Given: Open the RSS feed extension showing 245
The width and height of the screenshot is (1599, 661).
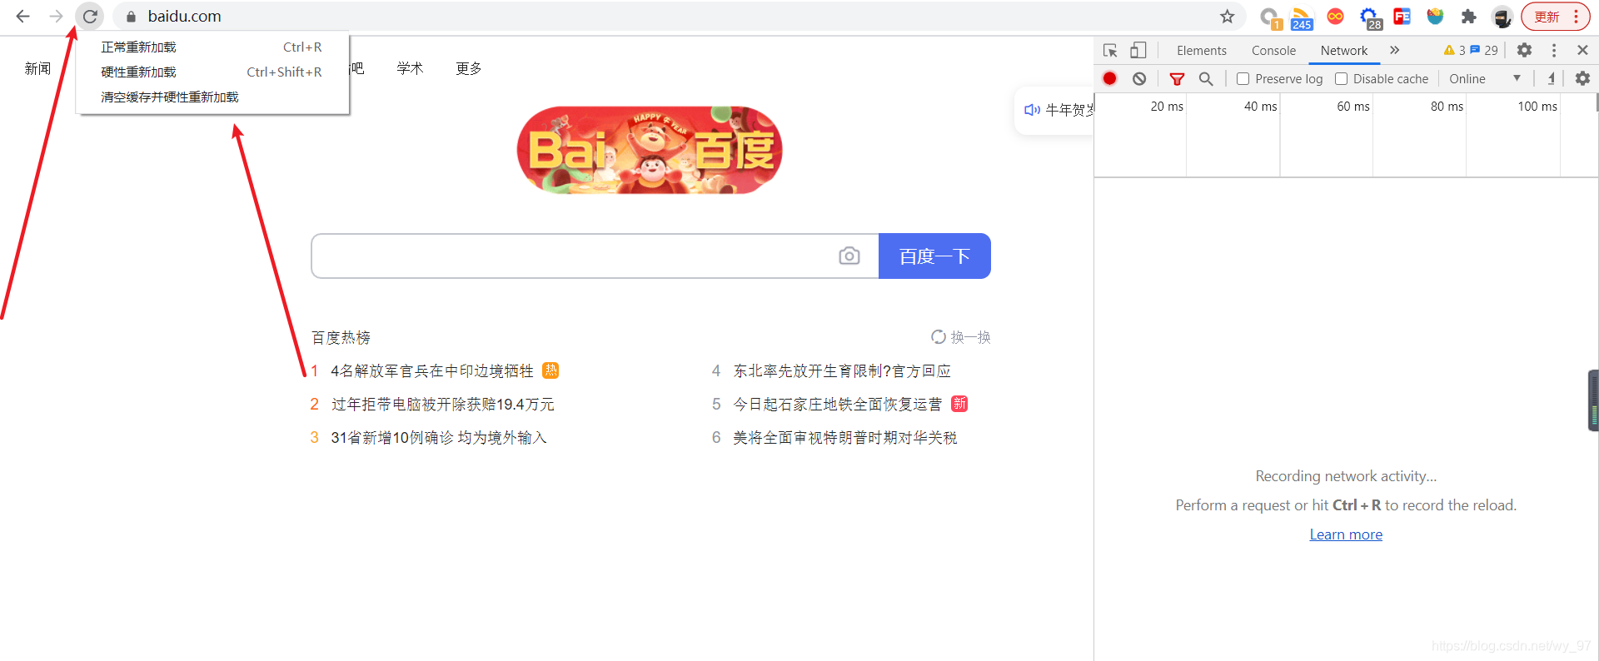Looking at the screenshot, I should [1302, 17].
